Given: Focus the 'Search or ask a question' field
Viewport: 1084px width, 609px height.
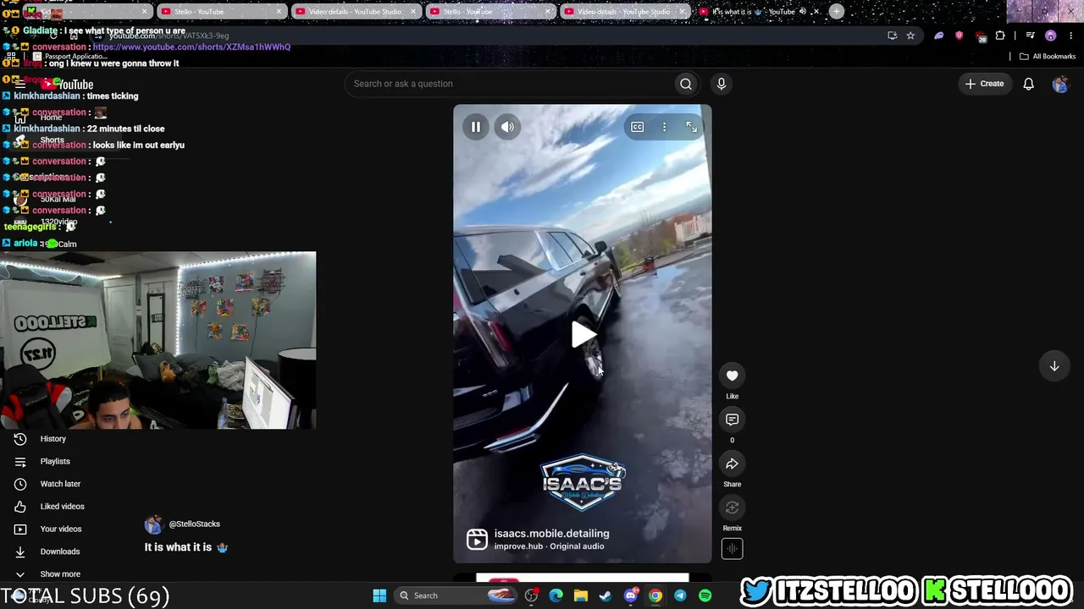Looking at the screenshot, I should [x=508, y=84].
